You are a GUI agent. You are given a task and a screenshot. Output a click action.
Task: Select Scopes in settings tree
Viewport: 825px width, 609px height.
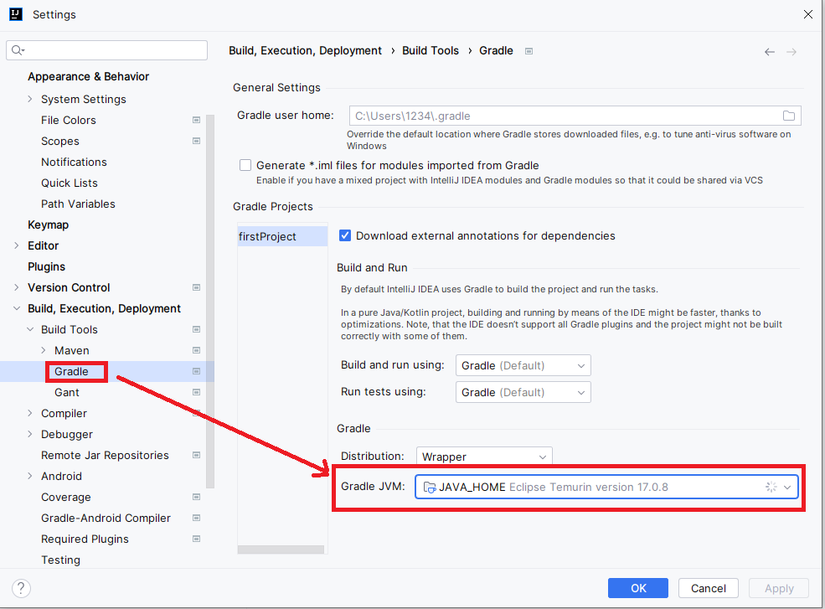(x=60, y=141)
